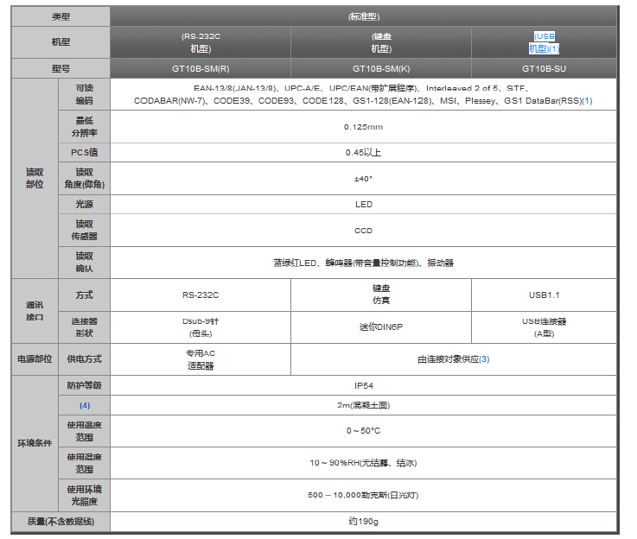Click the 环境条件 row group header
Screen dimensions: 637x539
tap(35, 443)
